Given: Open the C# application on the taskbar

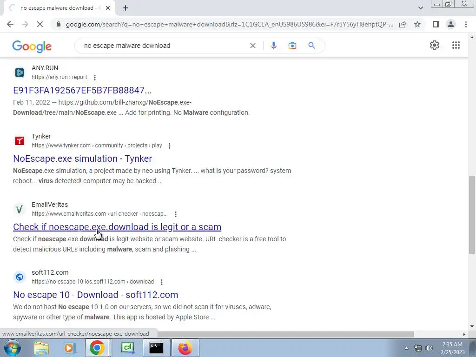Looking at the screenshot, I should point(128,348).
